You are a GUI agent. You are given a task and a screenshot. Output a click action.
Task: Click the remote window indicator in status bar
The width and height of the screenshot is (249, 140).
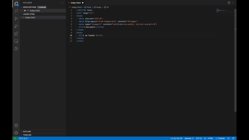[15, 138]
